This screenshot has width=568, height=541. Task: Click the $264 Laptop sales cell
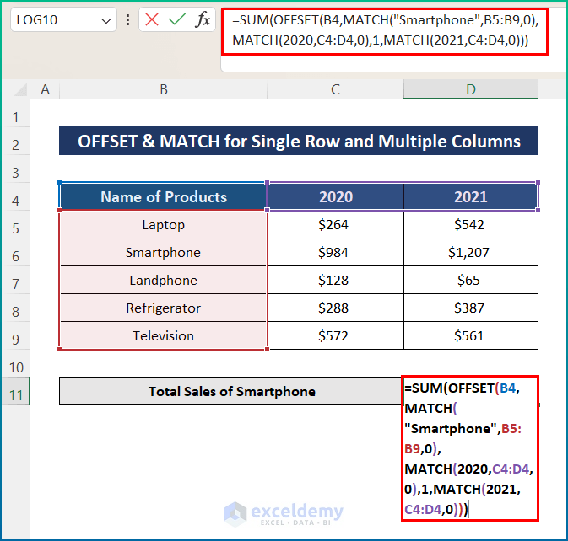[335, 225]
